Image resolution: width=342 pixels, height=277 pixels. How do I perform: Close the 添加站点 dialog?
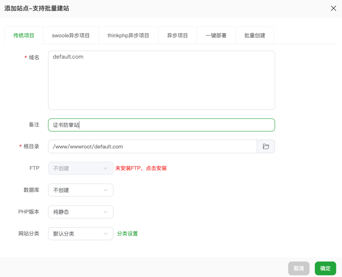pyautogui.click(x=333, y=8)
